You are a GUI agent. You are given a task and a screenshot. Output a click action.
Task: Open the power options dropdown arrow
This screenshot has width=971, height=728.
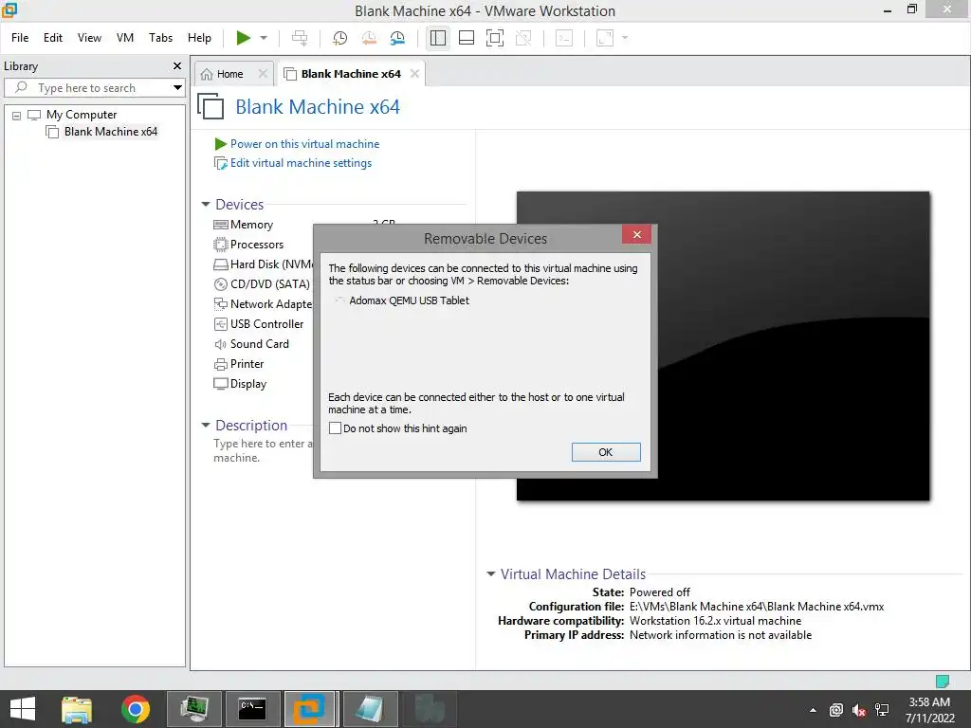(x=264, y=38)
